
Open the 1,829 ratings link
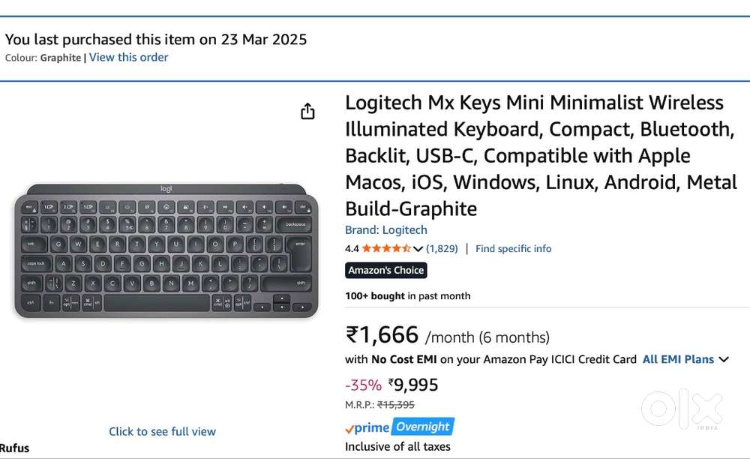click(x=442, y=248)
